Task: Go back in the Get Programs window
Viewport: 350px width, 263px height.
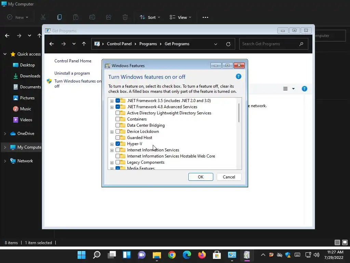Action: click(x=52, y=44)
